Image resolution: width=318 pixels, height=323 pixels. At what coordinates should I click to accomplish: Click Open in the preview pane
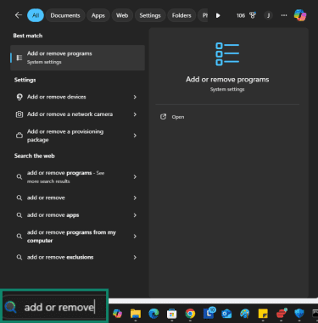pyautogui.click(x=178, y=117)
